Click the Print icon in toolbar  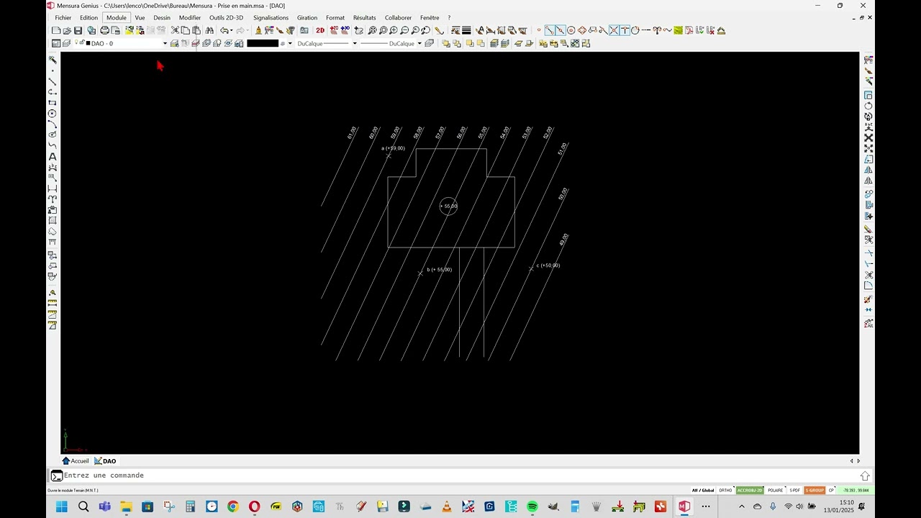pos(104,30)
